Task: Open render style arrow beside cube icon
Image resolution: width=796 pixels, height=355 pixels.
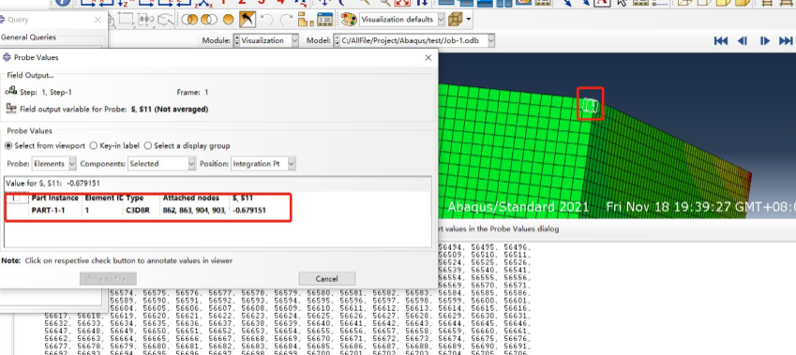Action: [x=468, y=20]
